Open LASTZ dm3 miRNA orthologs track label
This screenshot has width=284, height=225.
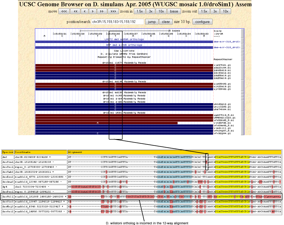click(125, 39)
